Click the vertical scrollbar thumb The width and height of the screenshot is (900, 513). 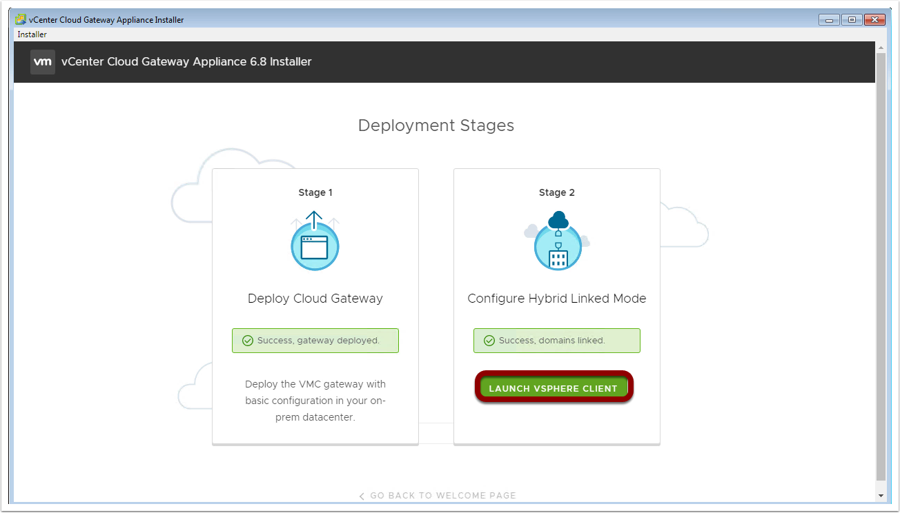pos(880,265)
